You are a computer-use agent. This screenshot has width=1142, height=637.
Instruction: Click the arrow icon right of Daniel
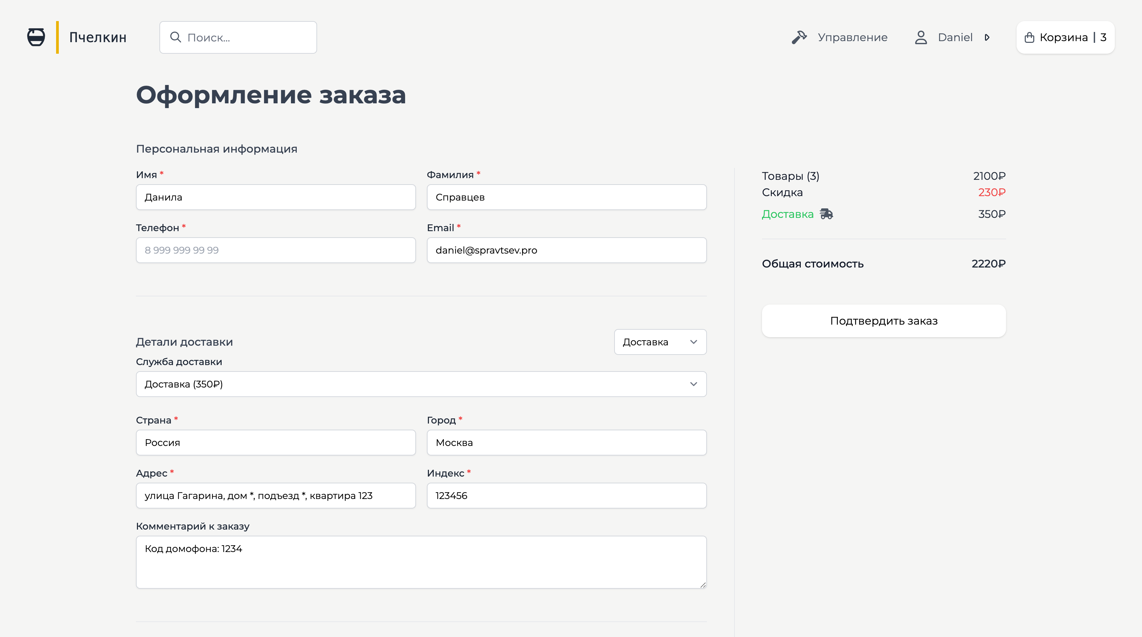pos(987,38)
